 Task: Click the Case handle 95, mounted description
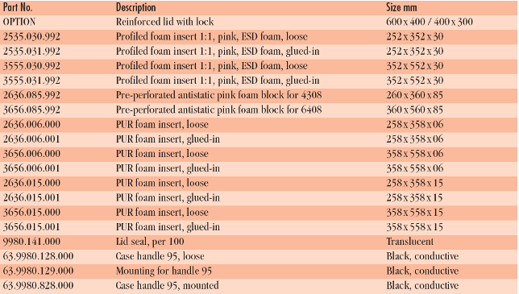point(167,285)
